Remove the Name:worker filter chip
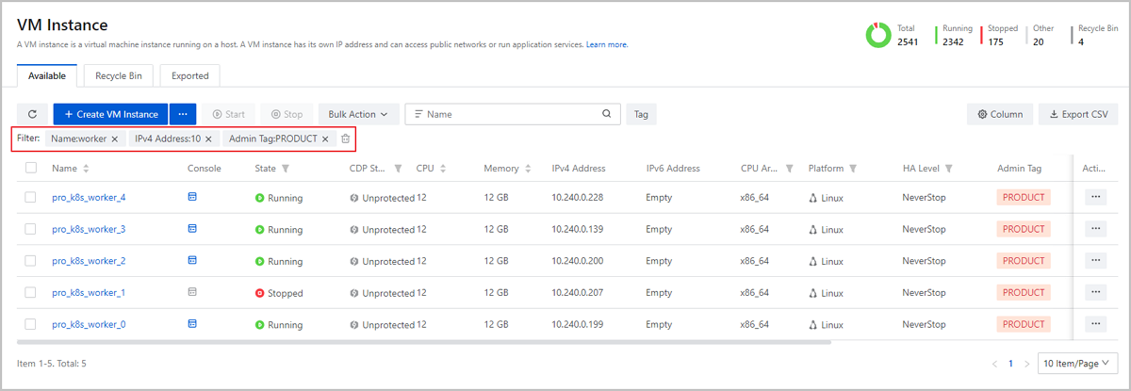Screen dimensions: 1131x391 (x=115, y=138)
